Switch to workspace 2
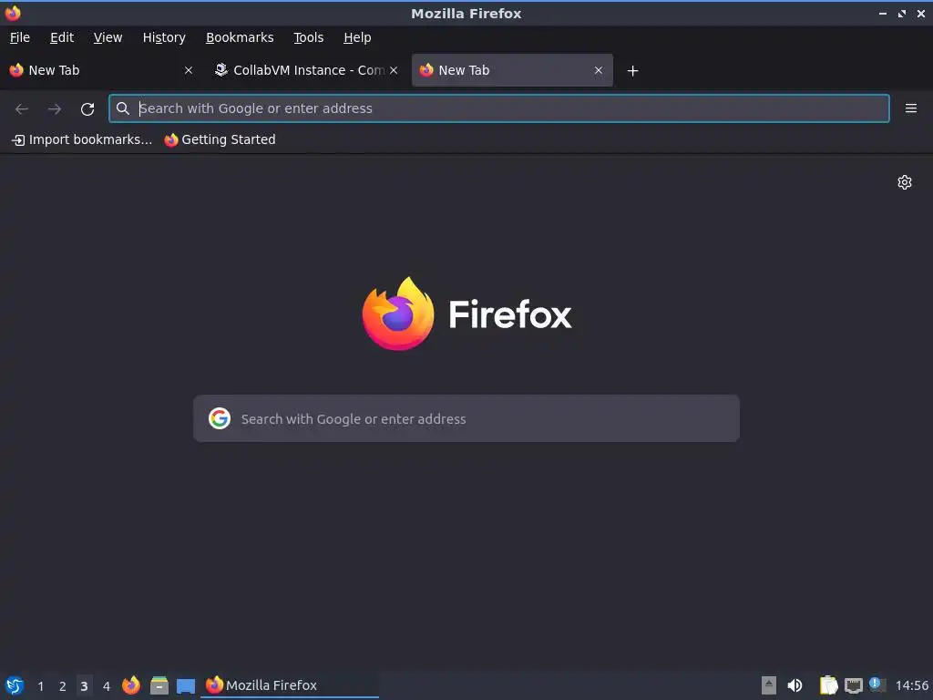The image size is (933, 700). 63,686
